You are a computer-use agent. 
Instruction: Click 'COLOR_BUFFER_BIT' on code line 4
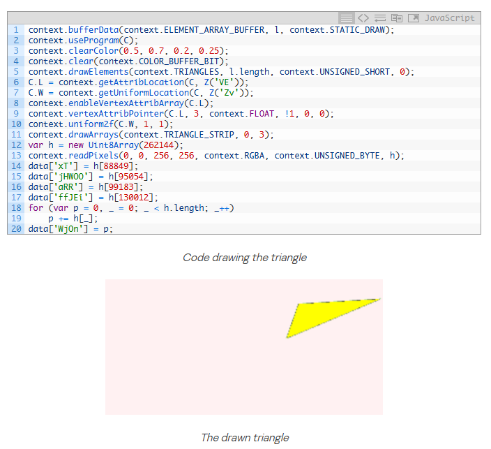point(179,61)
